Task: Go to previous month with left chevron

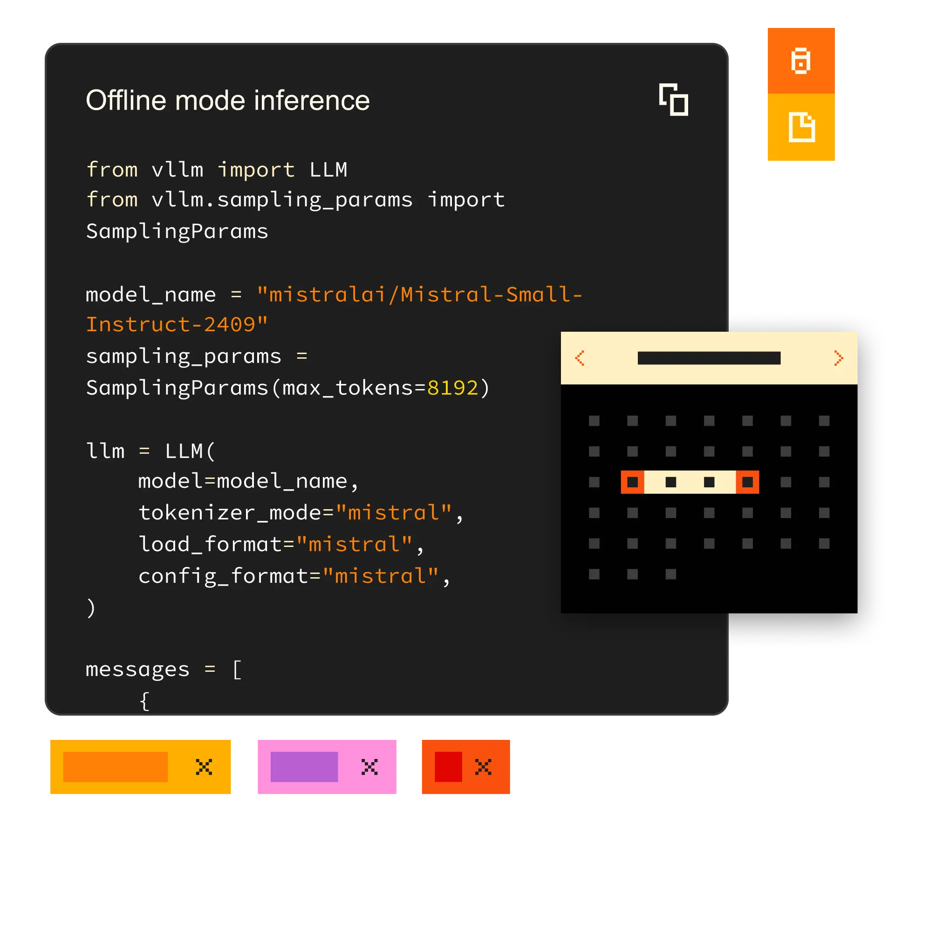Action: pyautogui.click(x=580, y=358)
